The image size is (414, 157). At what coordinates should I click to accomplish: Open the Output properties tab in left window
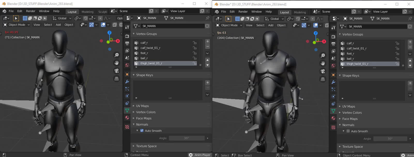click(x=127, y=43)
